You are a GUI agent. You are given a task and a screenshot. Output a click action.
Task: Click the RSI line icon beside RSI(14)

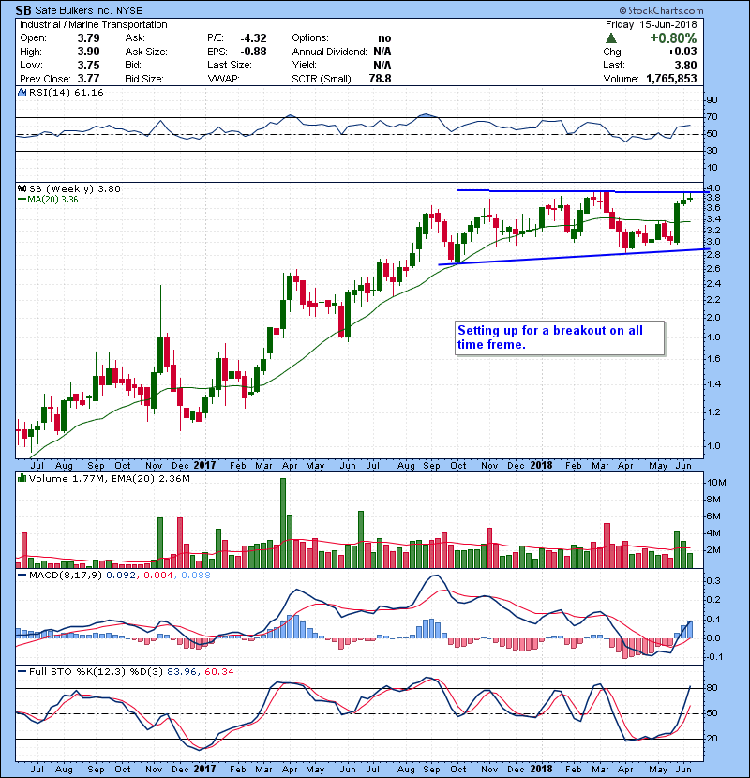point(22,92)
